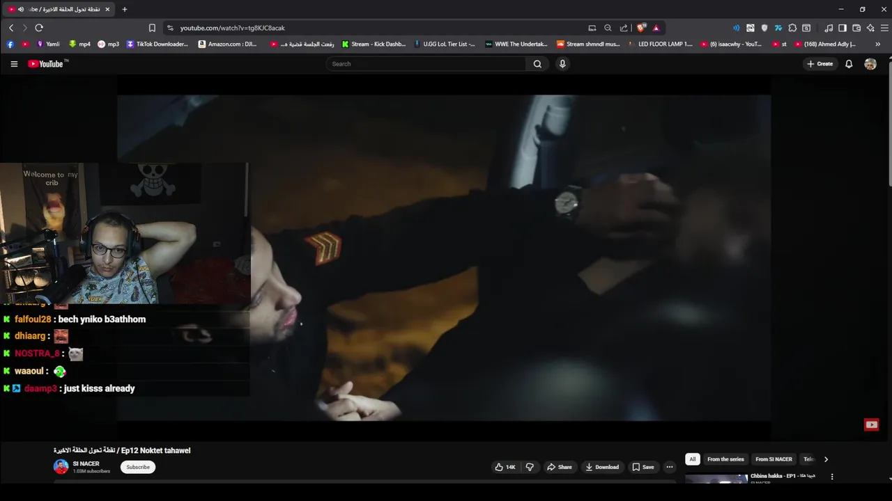Open YouTube notifications bell
892x501 pixels.
(x=849, y=64)
